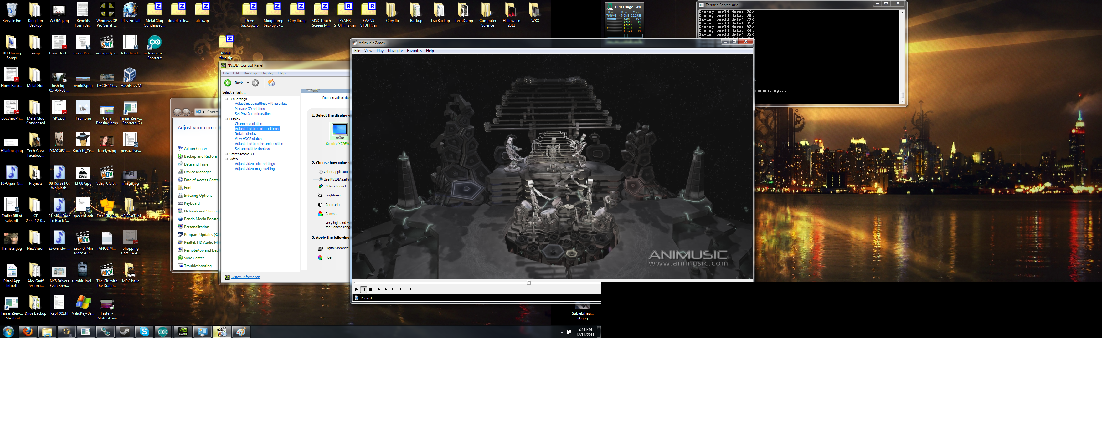
Task: Open the Play menu in the media player
Action: point(380,51)
